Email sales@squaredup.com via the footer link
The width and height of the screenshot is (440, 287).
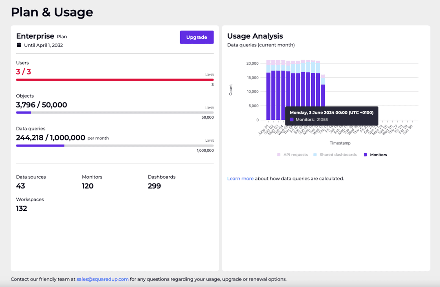click(x=102, y=279)
